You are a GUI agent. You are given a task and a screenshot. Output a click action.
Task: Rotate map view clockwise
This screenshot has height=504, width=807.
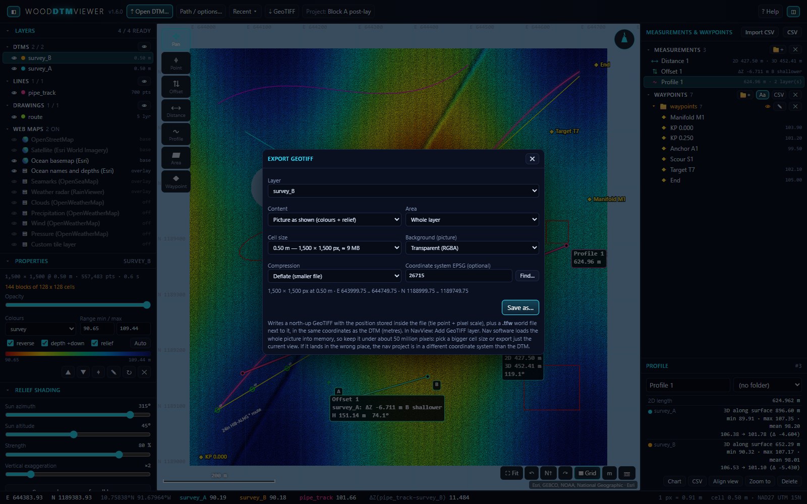565,473
